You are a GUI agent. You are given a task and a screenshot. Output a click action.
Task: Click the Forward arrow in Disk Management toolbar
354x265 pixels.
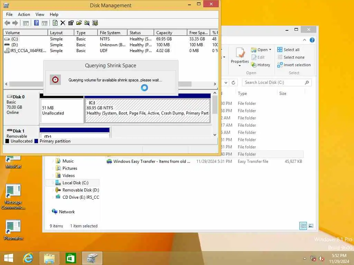15,23
